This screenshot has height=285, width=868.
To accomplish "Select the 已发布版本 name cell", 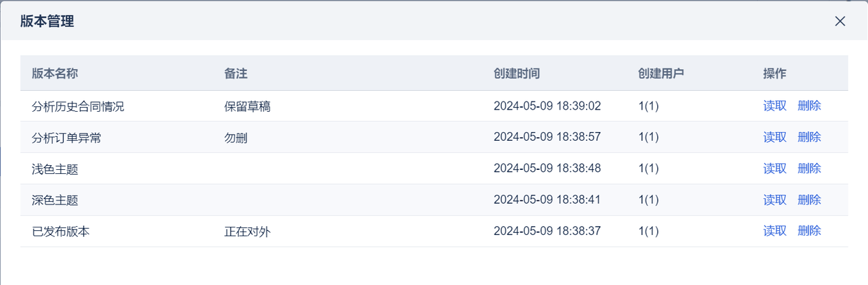I will coord(61,232).
